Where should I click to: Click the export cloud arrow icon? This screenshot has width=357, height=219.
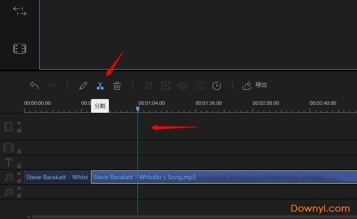246,86
